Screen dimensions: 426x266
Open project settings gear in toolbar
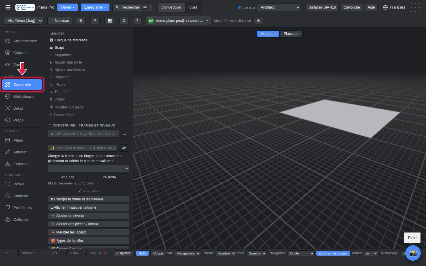click(x=124, y=21)
